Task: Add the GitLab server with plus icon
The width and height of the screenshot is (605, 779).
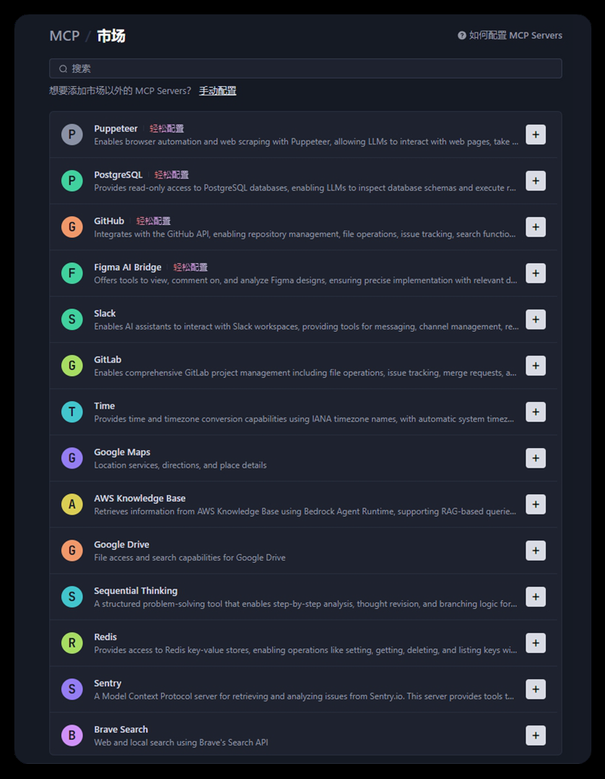Action: click(535, 366)
